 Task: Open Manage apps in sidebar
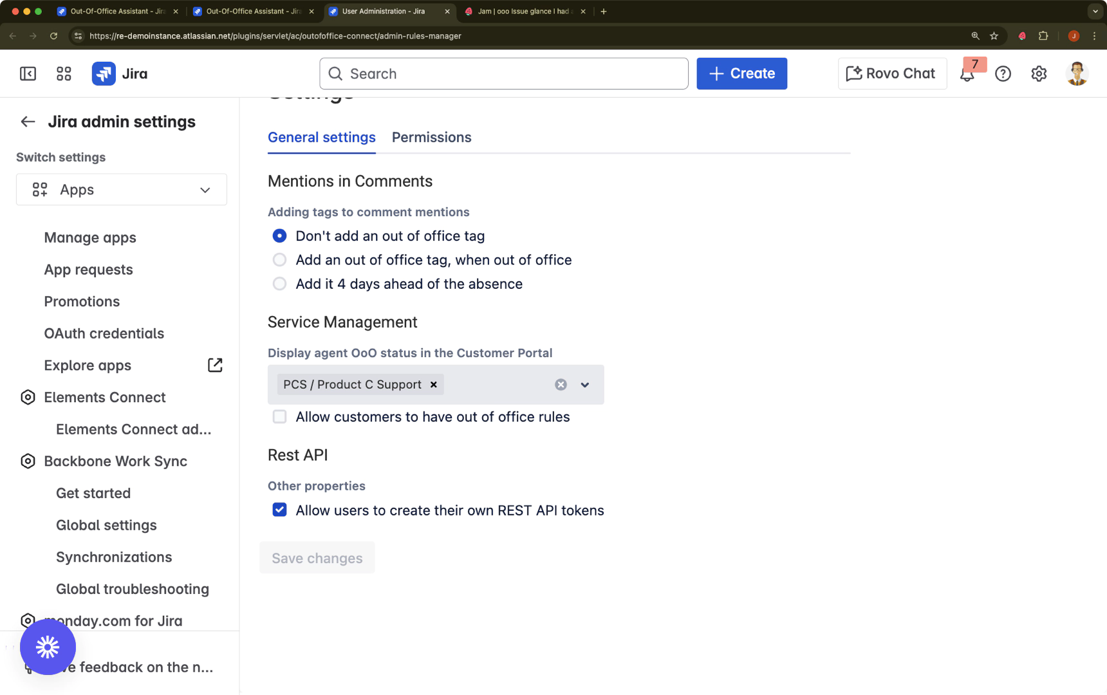(x=90, y=237)
